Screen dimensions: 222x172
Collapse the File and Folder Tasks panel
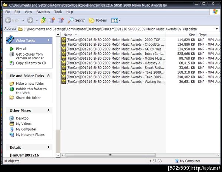click(48, 76)
